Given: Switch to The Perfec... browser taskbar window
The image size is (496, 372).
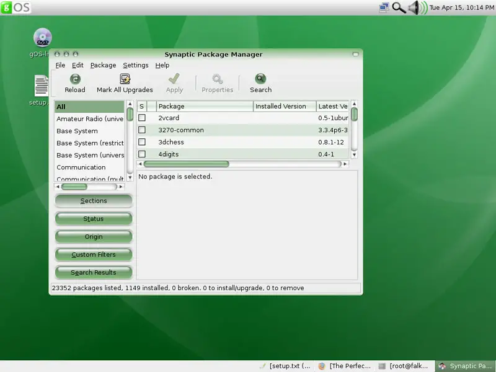Looking at the screenshot, I should (345, 366).
